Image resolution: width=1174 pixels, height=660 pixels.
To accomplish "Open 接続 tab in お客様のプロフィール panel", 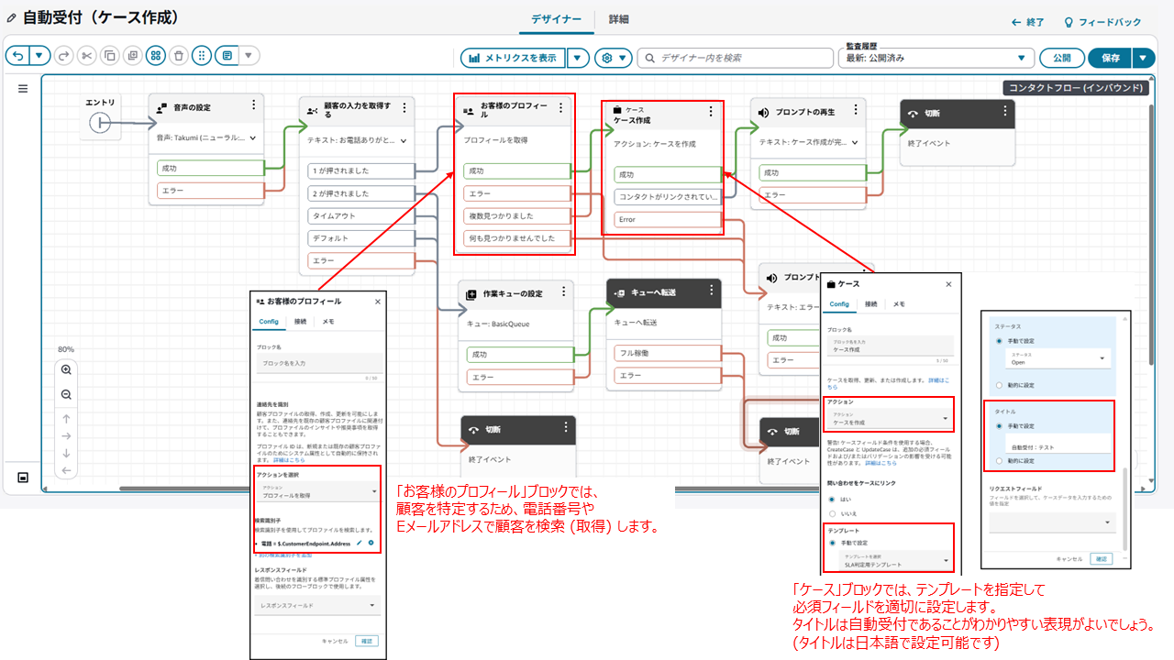I will (x=301, y=322).
